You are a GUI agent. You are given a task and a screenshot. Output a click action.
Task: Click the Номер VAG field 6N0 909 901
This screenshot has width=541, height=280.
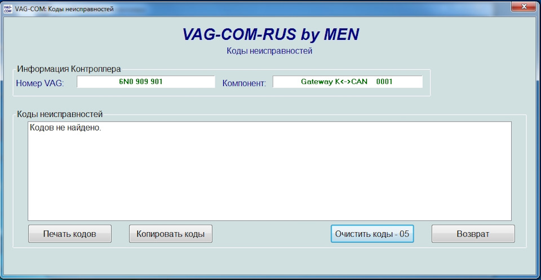pyautogui.click(x=145, y=82)
